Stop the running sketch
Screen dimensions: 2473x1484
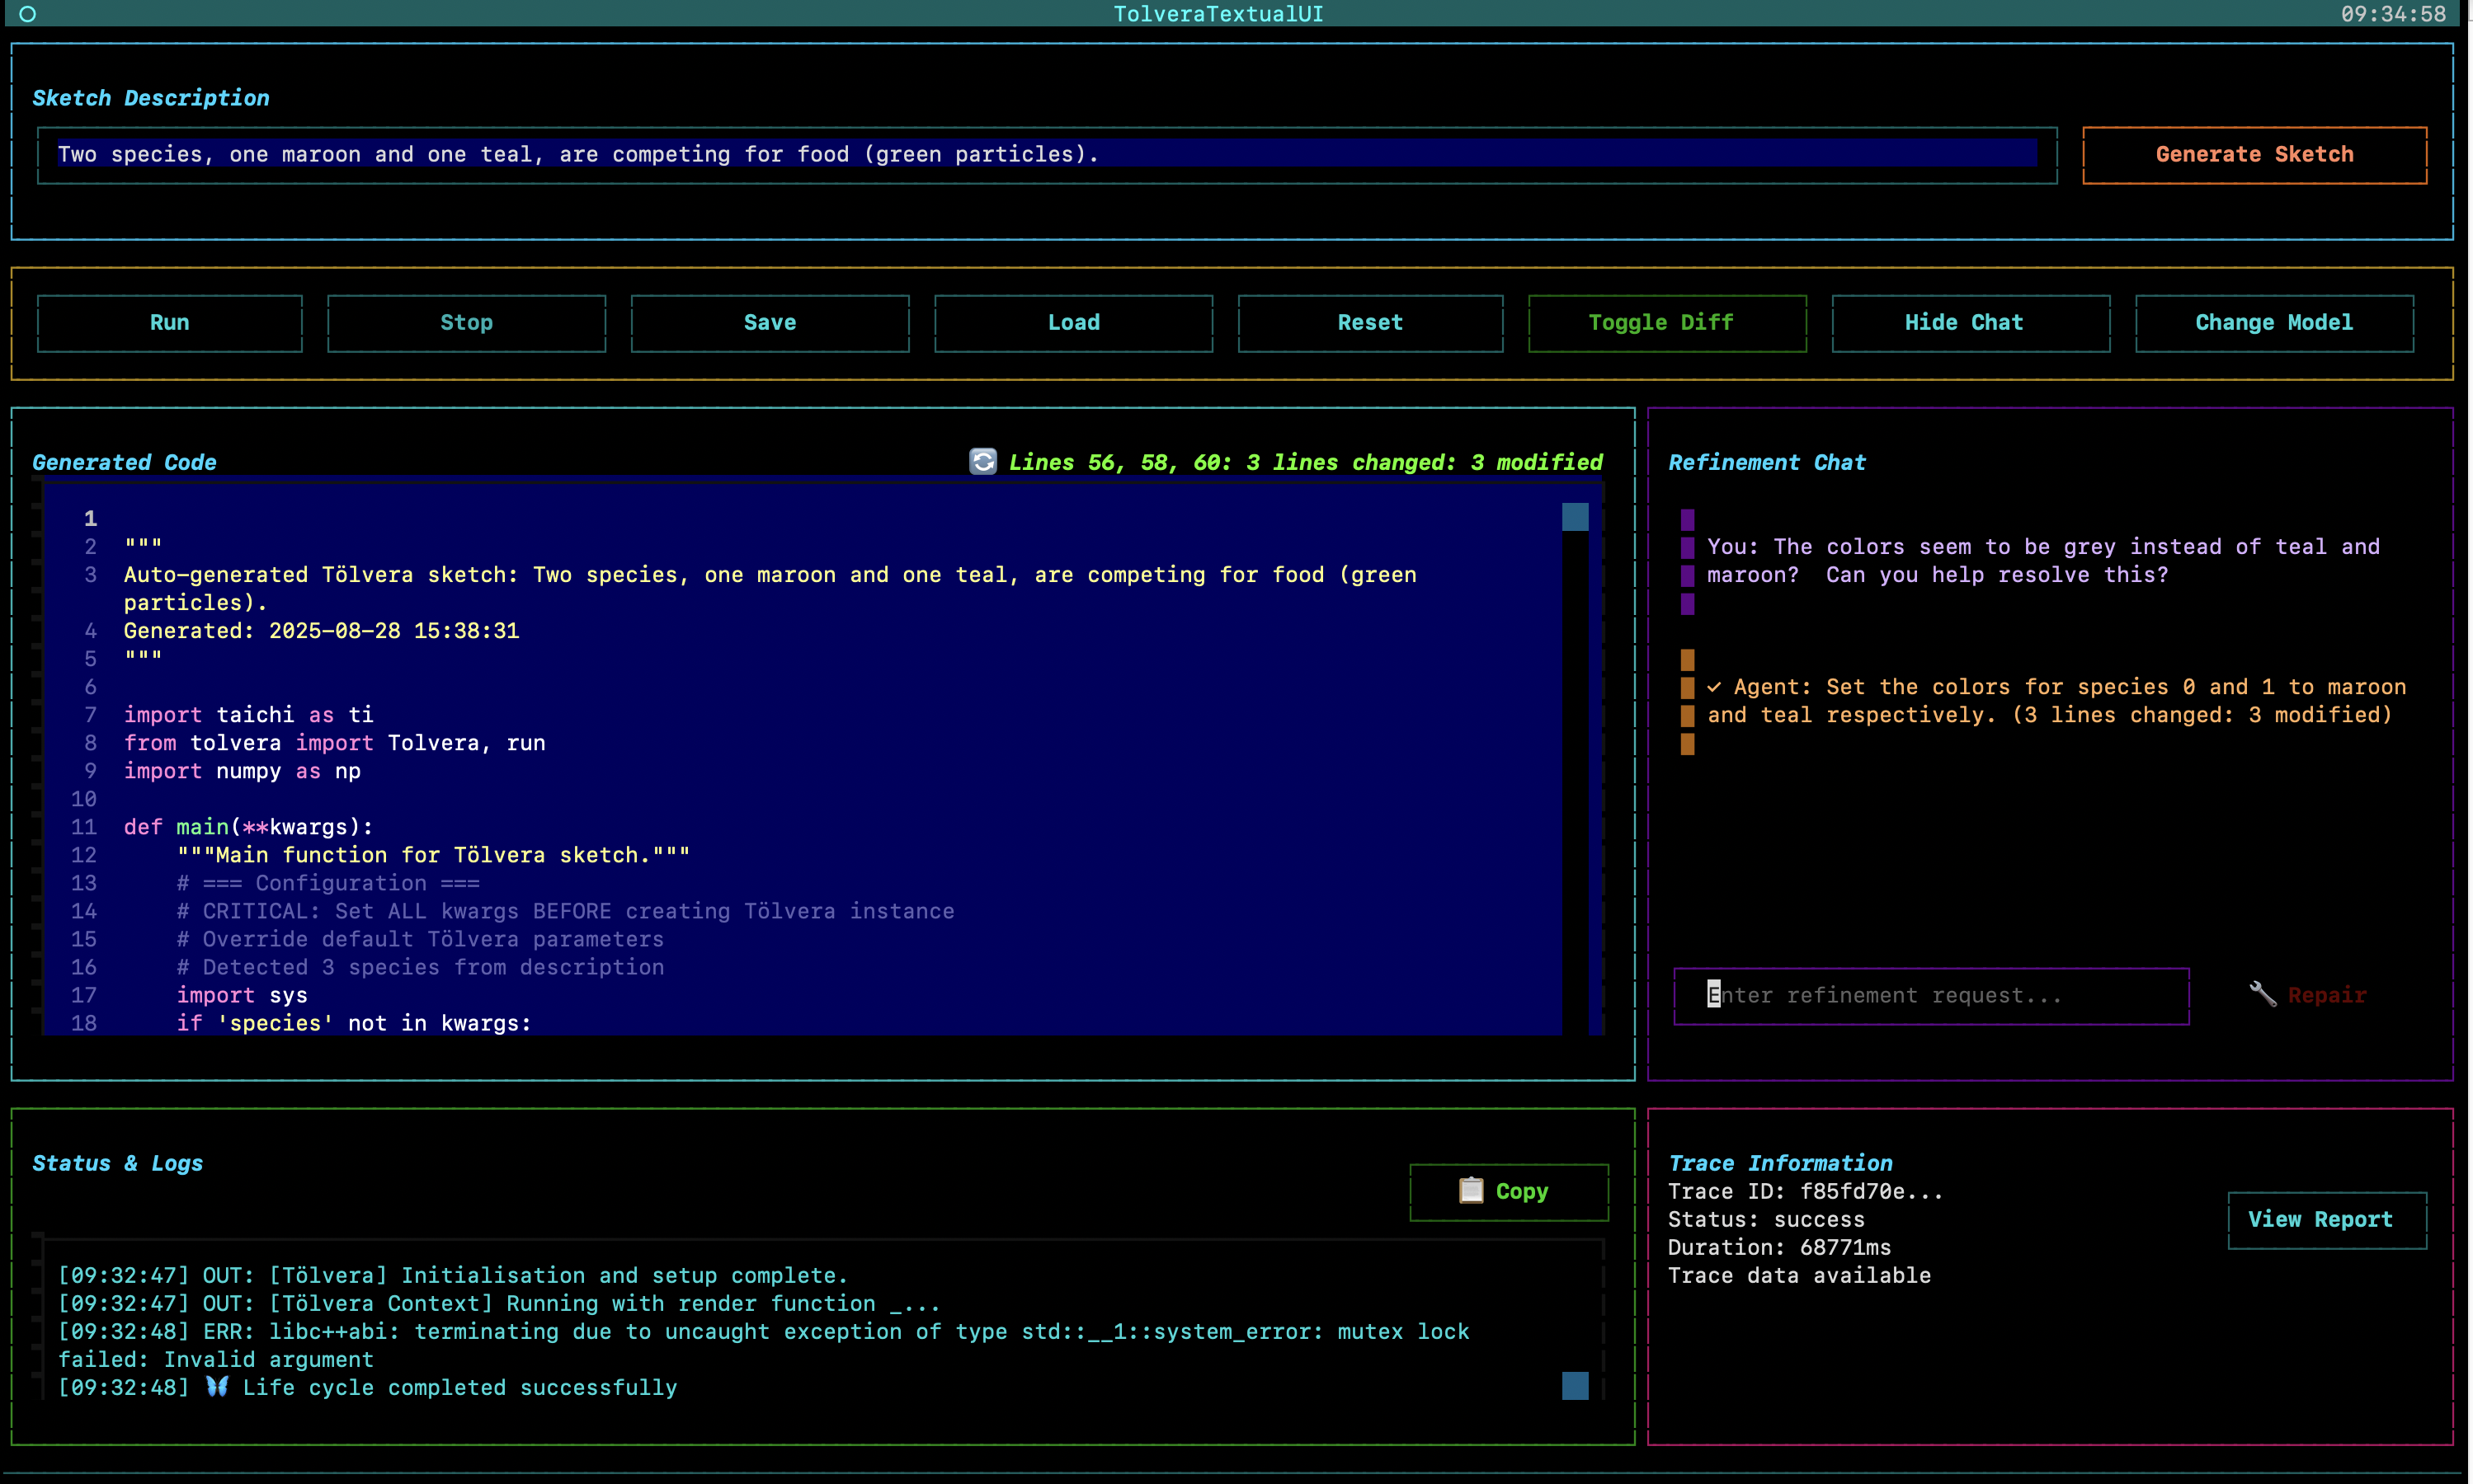tap(466, 323)
